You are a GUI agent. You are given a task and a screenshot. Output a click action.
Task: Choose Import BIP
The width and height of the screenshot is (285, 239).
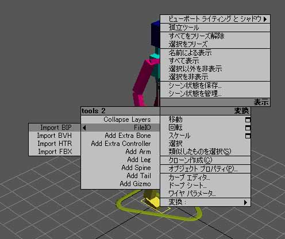(55, 128)
